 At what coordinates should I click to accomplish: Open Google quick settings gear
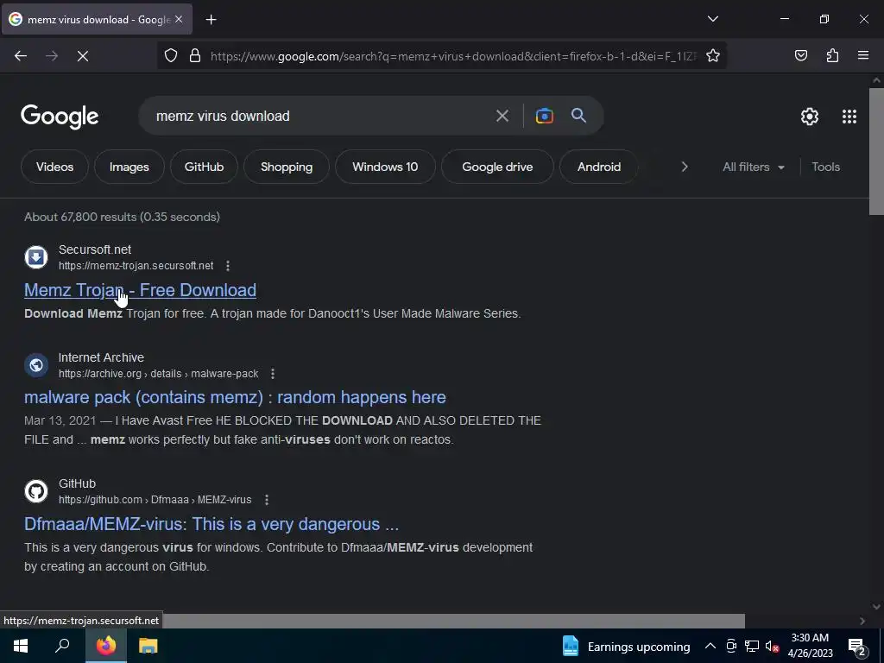[810, 117]
